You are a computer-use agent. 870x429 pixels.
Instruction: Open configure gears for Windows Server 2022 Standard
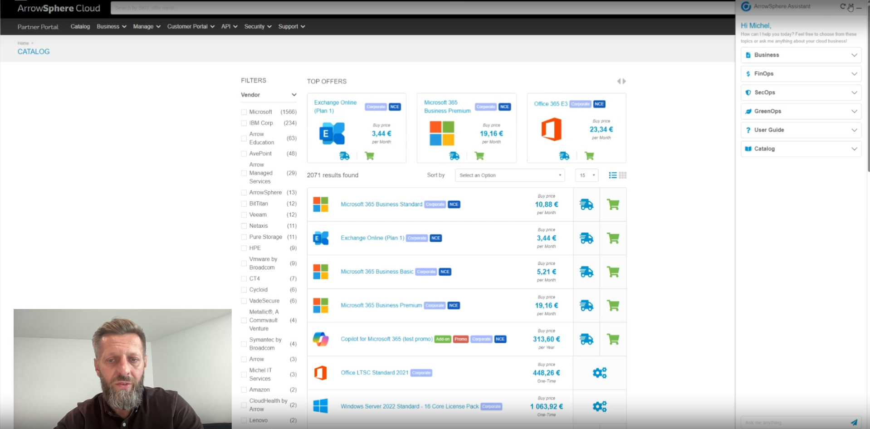(x=600, y=406)
